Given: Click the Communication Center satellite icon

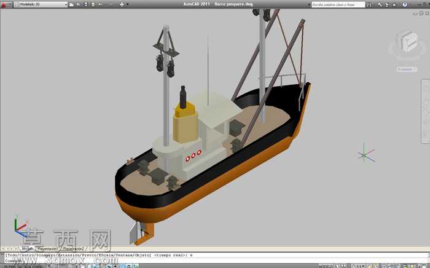Looking at the screenshot, I should click(x=387, y=5).
